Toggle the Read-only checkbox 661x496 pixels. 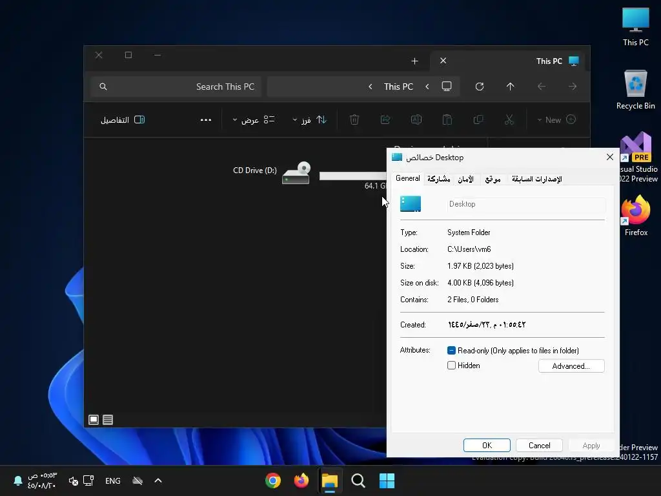[451, 351]
